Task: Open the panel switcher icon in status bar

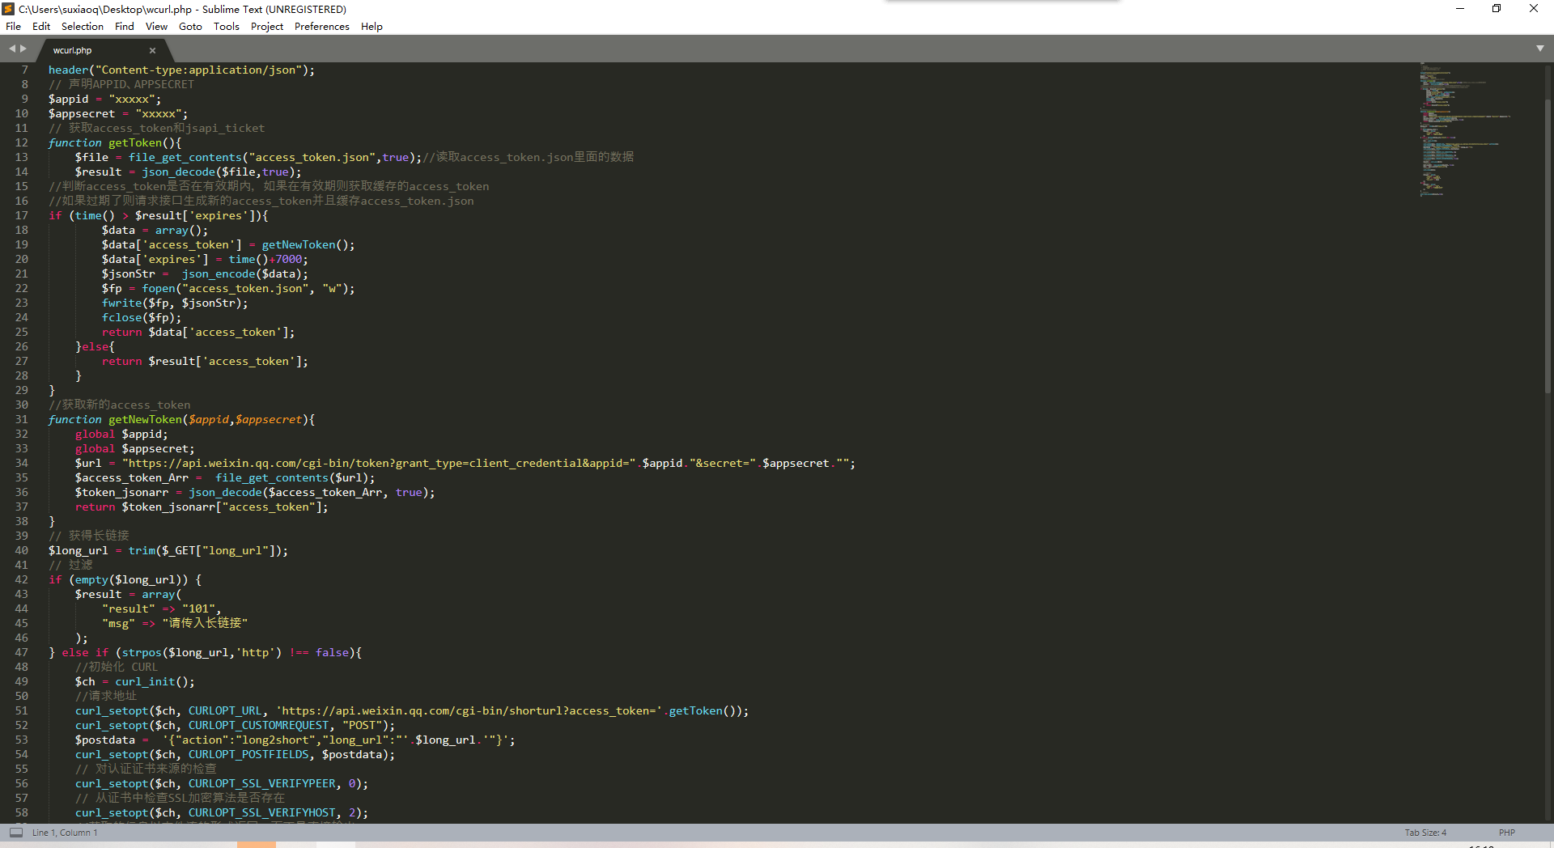Action: (16, 832)
